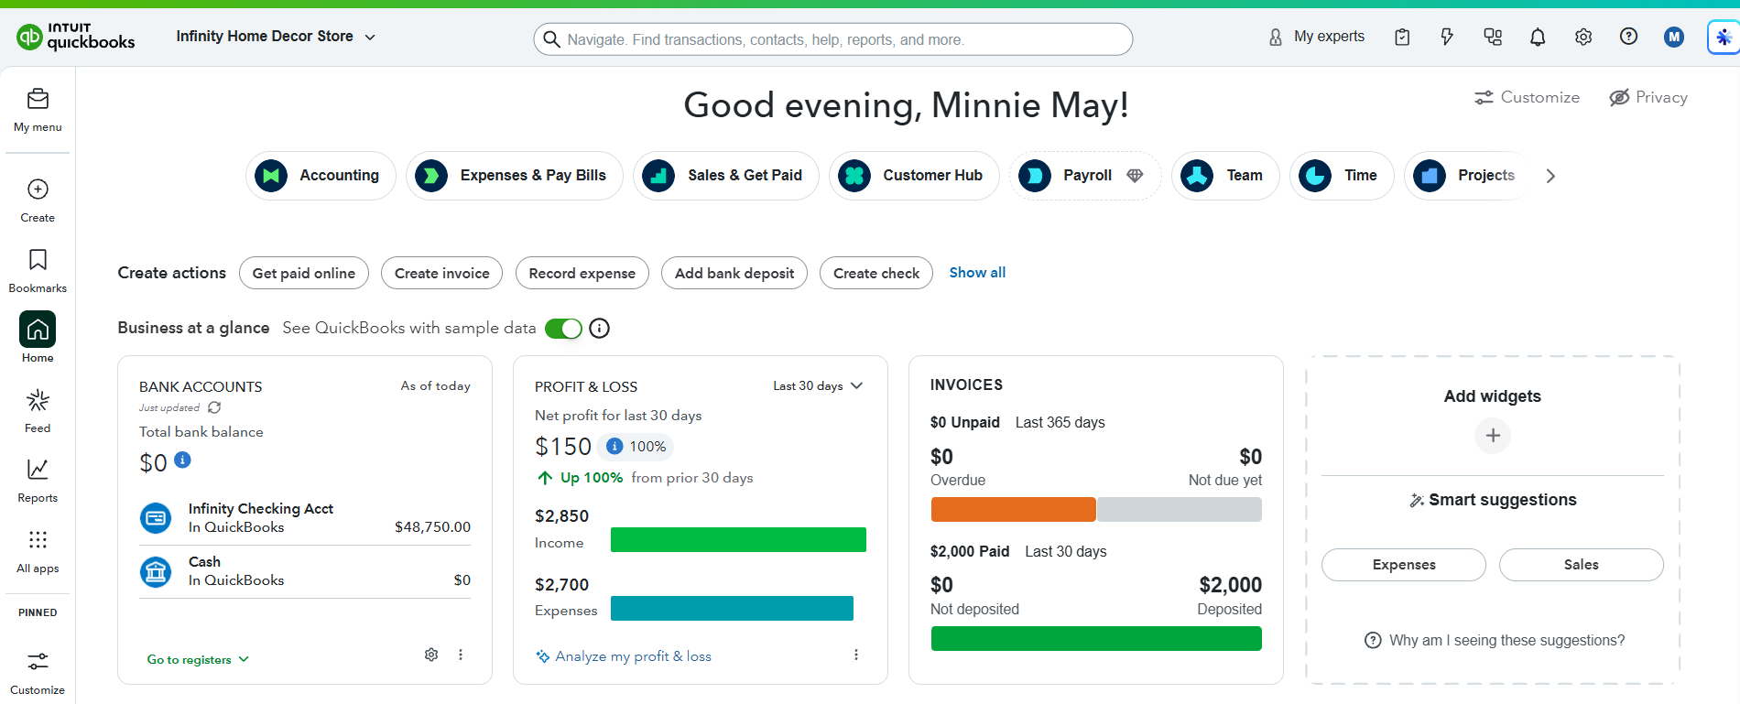Open the Feed sidebar icon
This screenshot has height=704, width=1740.
tap(38, 410)
